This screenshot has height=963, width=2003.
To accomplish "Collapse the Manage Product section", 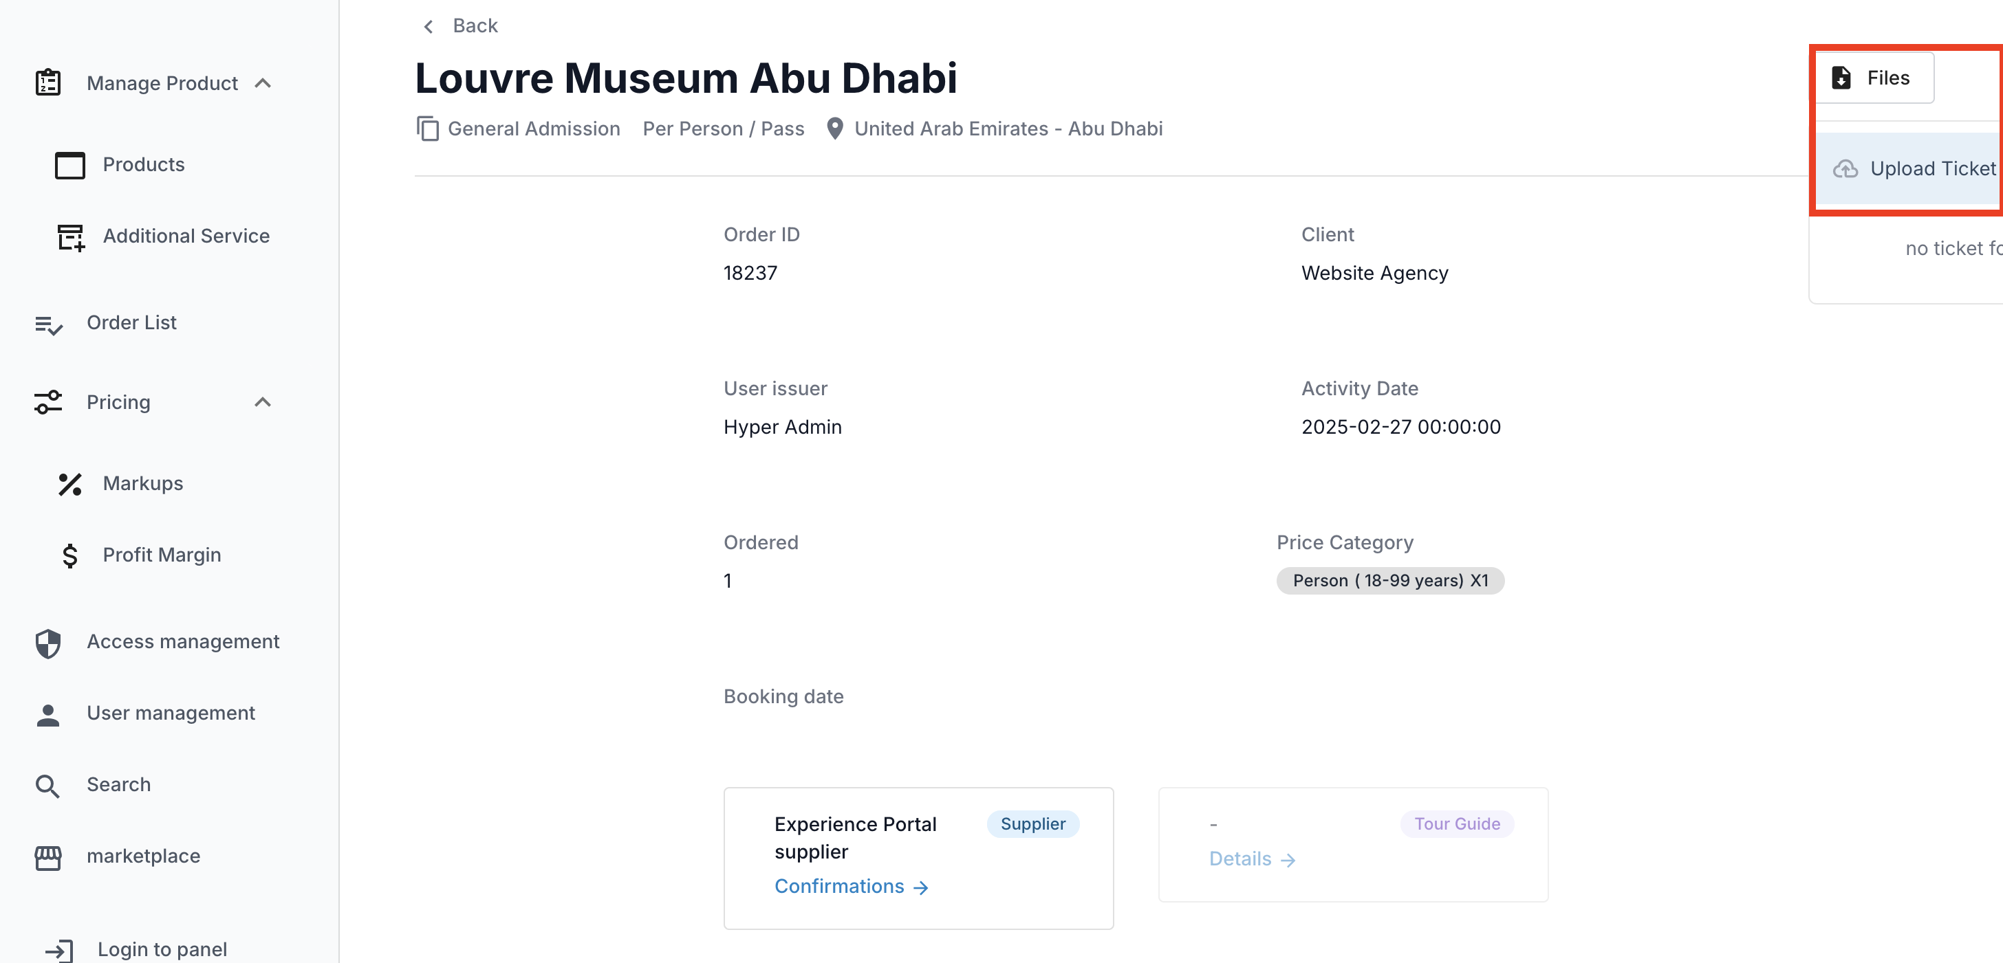I will [263, 82].
